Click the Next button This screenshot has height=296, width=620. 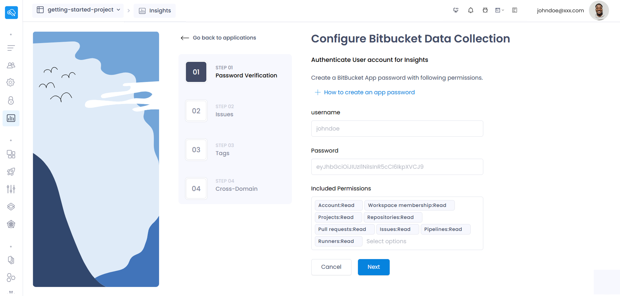click(374, 267)
